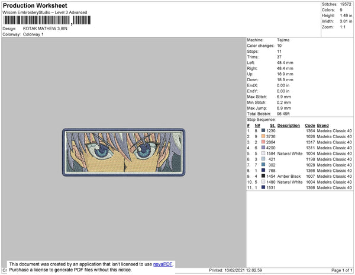Click the Up value '18.9 mm'
This screenshot has height=275, width=355.
click(285, 74)
